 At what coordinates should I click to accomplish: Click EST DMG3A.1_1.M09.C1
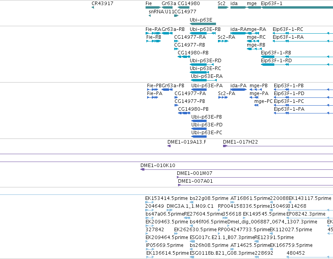[x=190, y=206]
